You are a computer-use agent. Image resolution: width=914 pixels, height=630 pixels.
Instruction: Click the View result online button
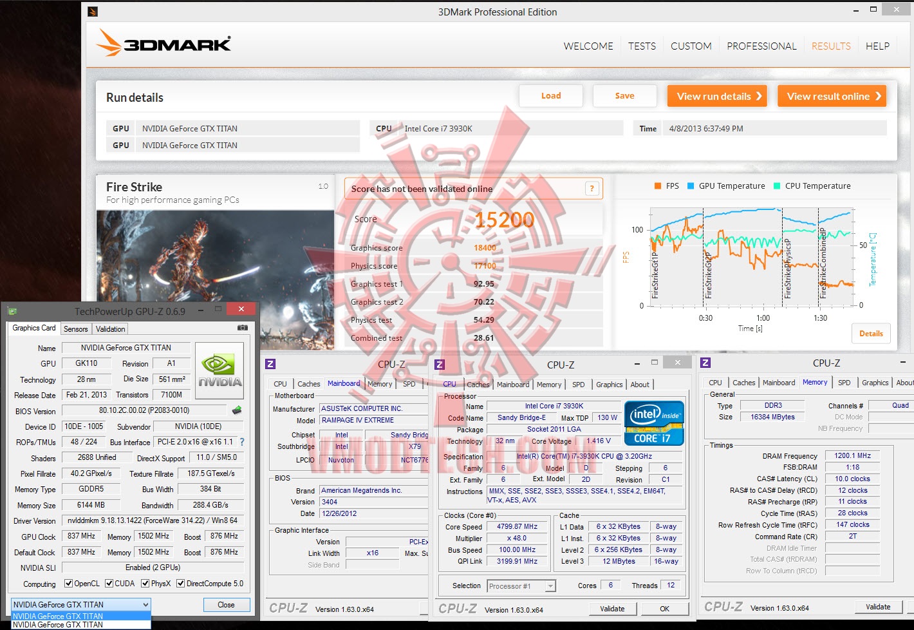[832, 96]
